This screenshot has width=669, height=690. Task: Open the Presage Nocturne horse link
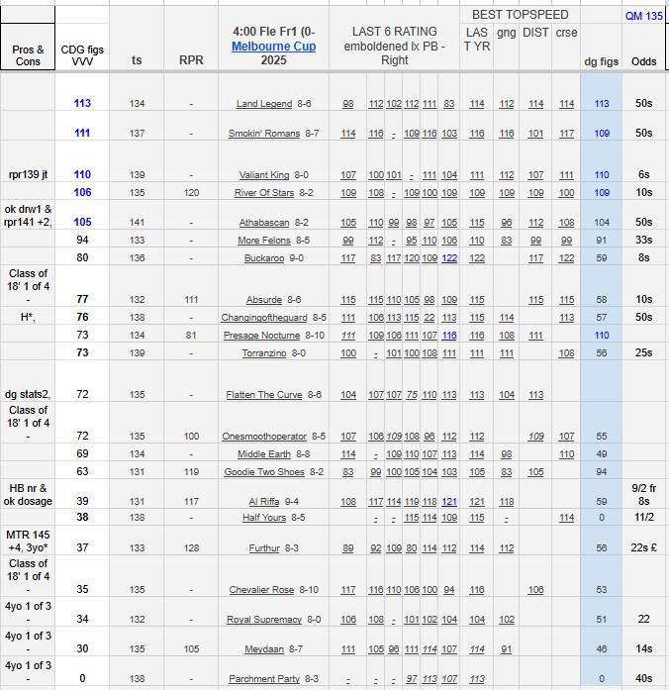(x=261, y=335)
